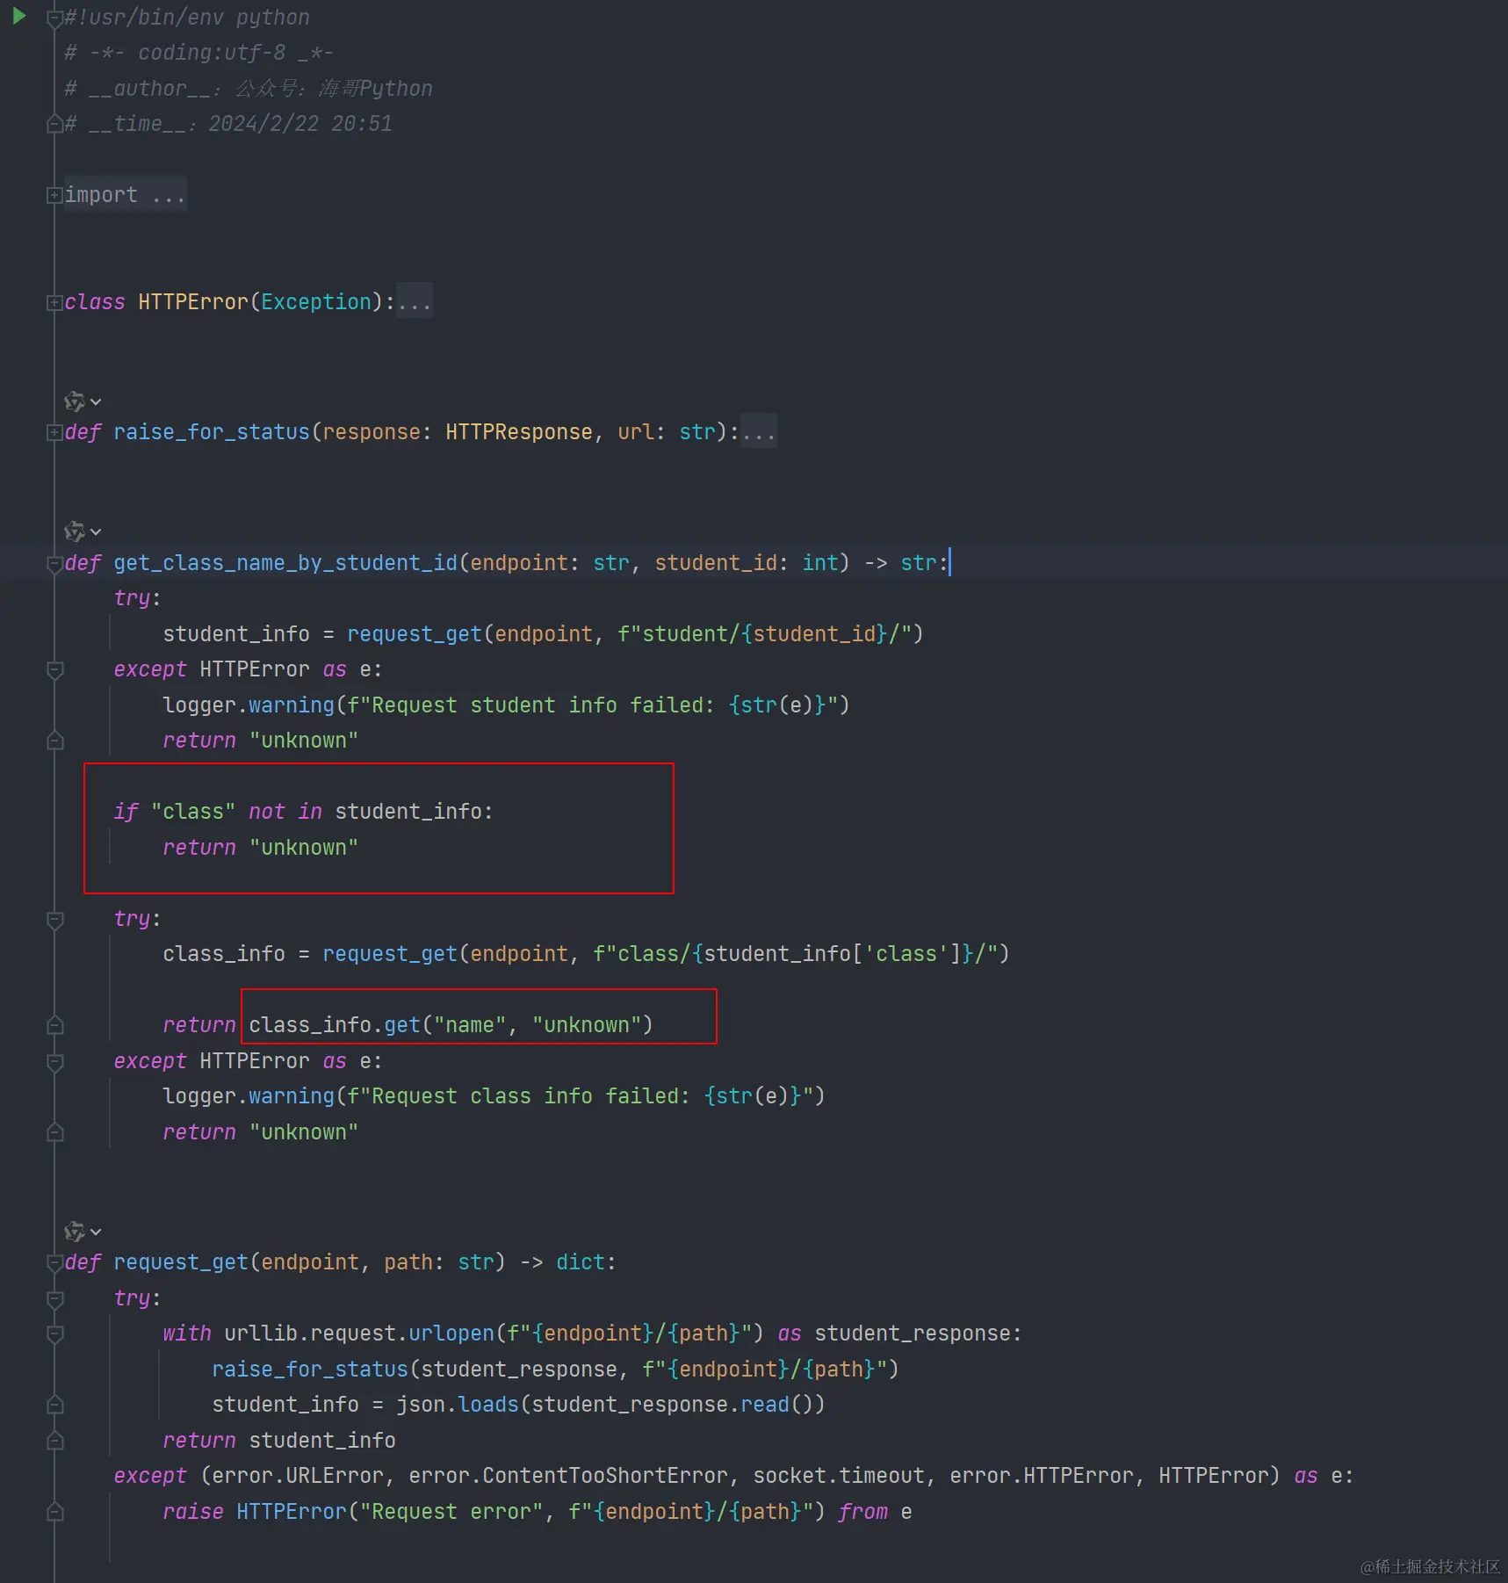Screen dimensions: 1508x1583
Task: Click the fold end marker on the __time__ comment line
Action: pyautogui.click(x=54, y=124)
